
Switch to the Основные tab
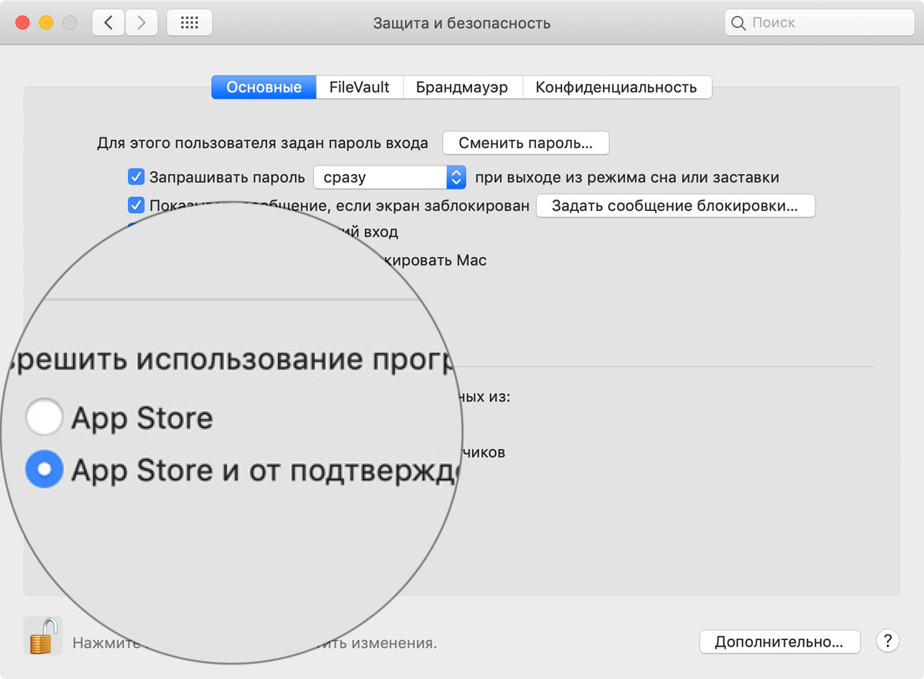(x=264, y=87)
